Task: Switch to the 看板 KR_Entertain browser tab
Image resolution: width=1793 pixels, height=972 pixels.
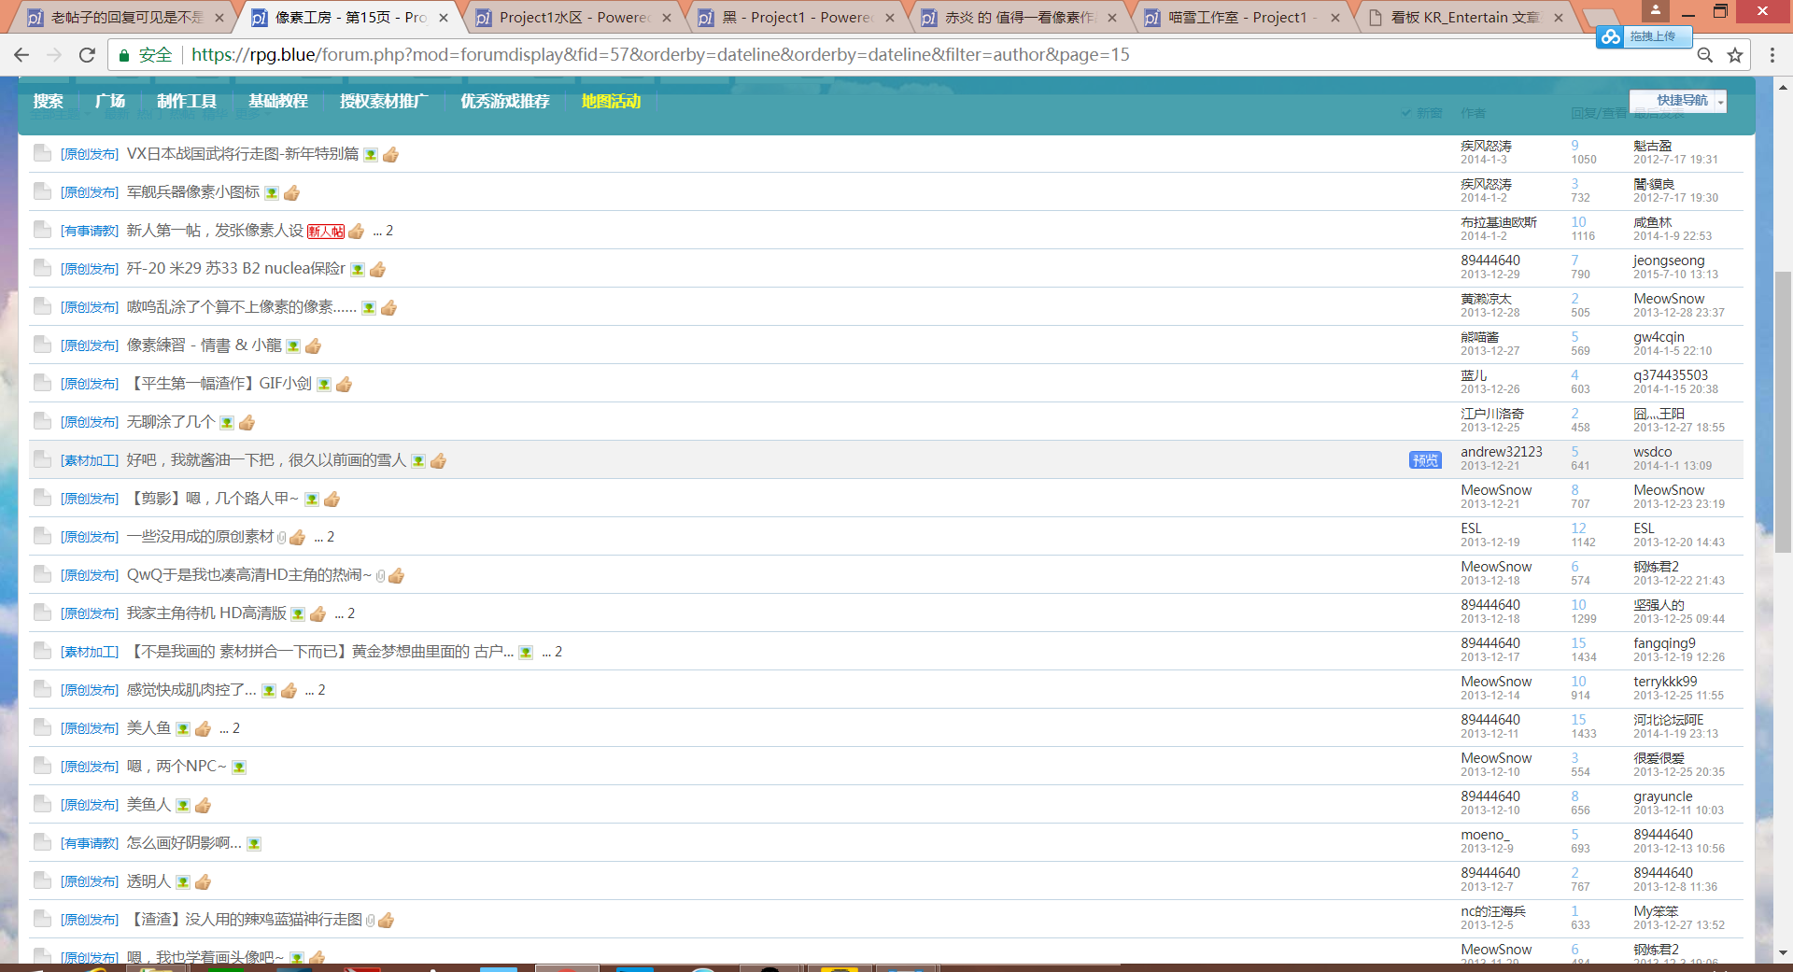Action: pyautogui.click(x=1464, y=17)
